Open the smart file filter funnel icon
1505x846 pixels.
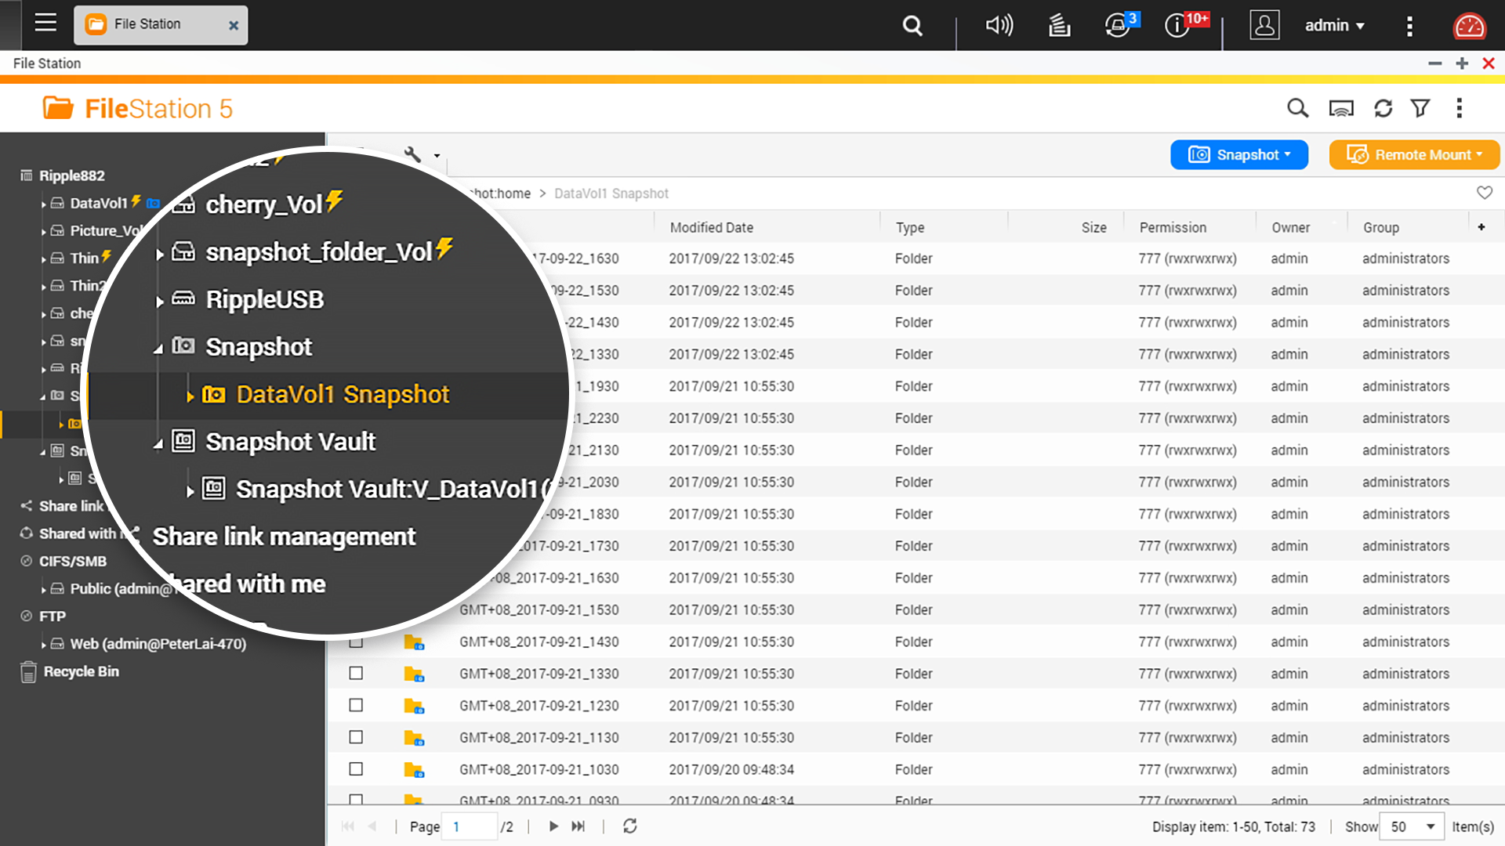[1420, 108]
